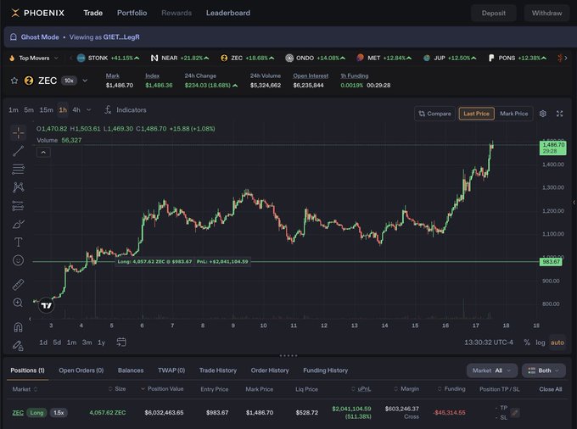This screenshot has height=429, width=577.
Task: Select the 4h timeframe
Action: [x=76, y=110]
